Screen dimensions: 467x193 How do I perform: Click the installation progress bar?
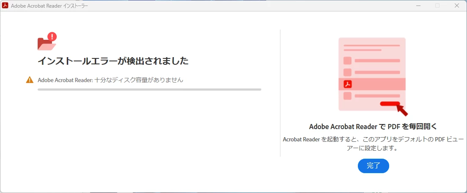pos(149,89)
